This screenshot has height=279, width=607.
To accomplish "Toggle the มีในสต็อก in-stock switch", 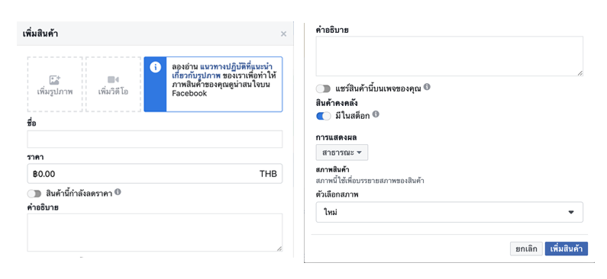I will tap(323, 116).
